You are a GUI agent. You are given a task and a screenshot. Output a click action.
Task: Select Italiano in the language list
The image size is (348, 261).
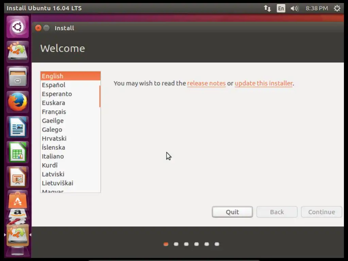[x=70, y=156]
